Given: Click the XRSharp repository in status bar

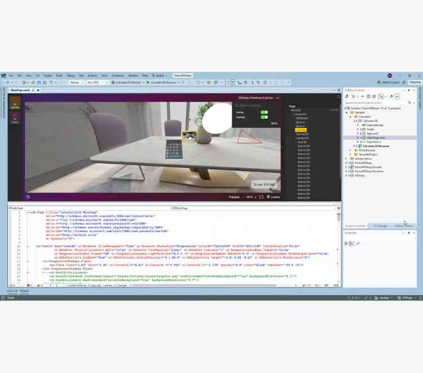Looking at the screenshot, I should 407,298.
